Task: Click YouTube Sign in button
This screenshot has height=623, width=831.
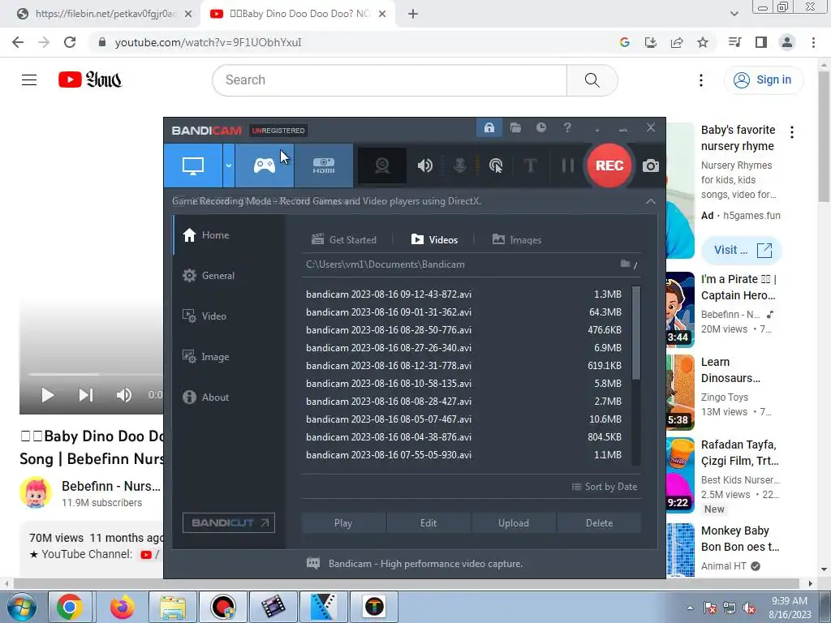Action: pyautogui.click(x=763, y=80)
